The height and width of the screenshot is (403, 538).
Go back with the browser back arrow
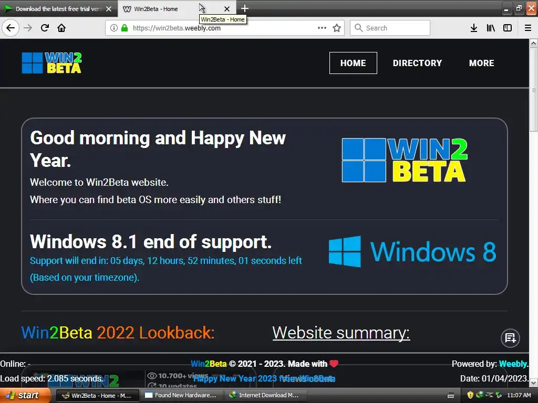[11, 28]
